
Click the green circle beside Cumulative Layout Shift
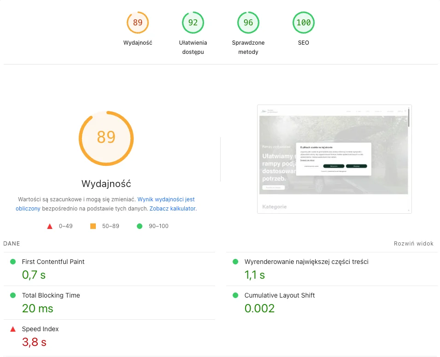tap(235, 295)
